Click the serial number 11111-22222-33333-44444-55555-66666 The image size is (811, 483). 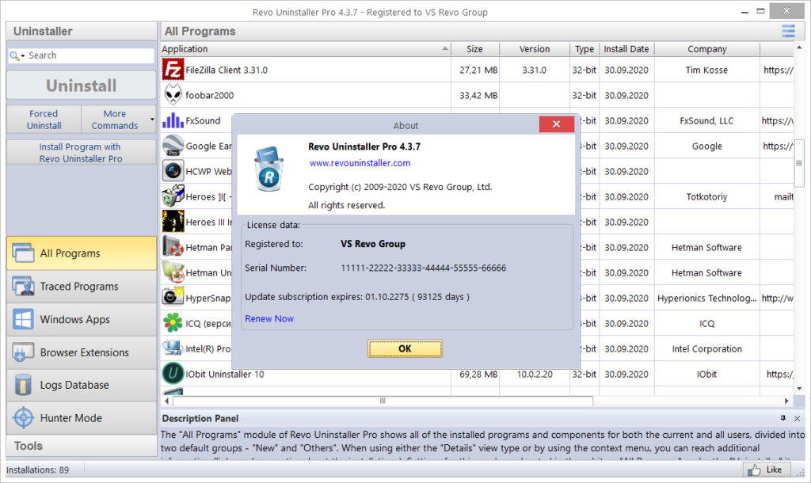tap(423, 268)
